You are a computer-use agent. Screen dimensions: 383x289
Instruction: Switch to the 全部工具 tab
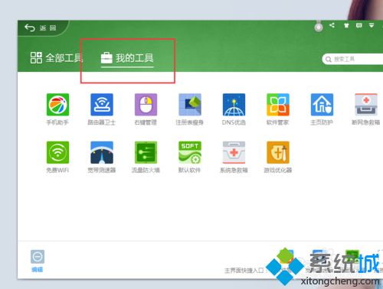tap(57, 58)
